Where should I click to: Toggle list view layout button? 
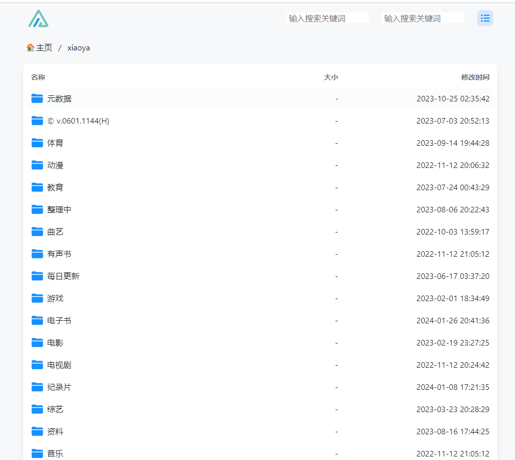(485, 18)
